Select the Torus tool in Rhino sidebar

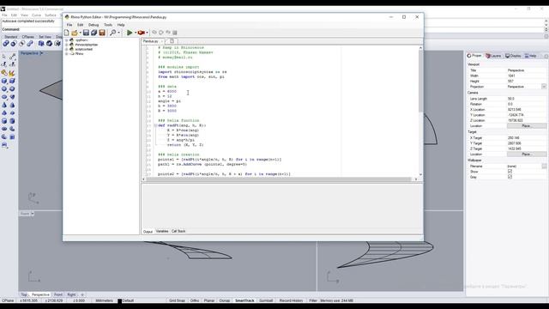[4, 129]
